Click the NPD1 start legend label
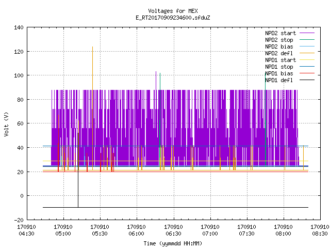 (280, 60)
